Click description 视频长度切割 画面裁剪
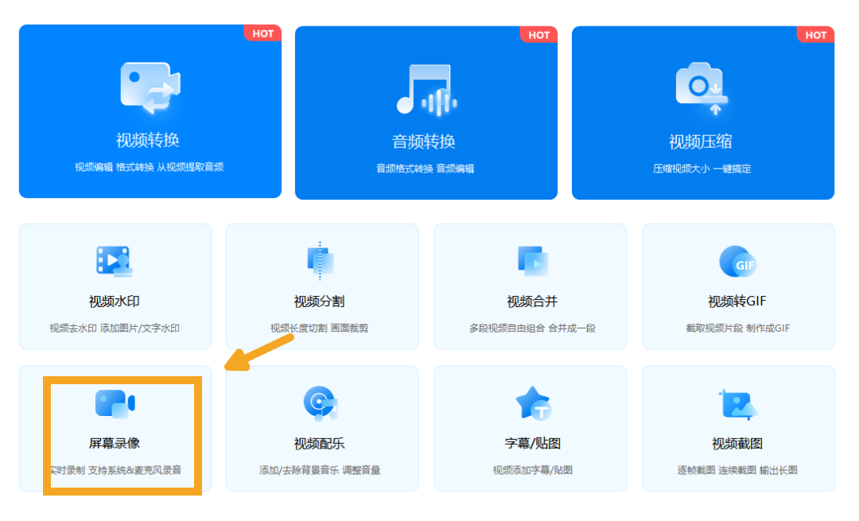The height and width of the screenshot is (521, 859). tap(320, 329)
